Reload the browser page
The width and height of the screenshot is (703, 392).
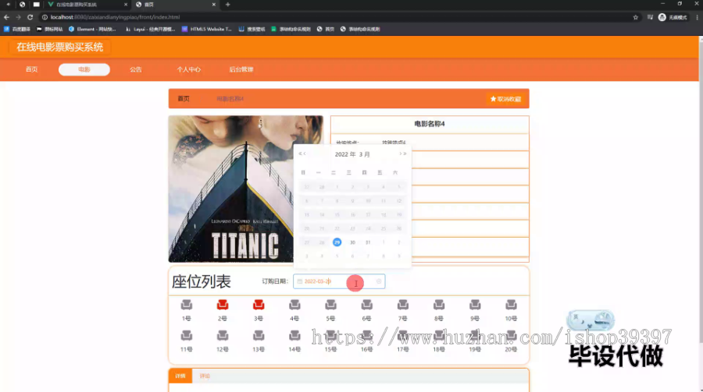click(30, 17)
